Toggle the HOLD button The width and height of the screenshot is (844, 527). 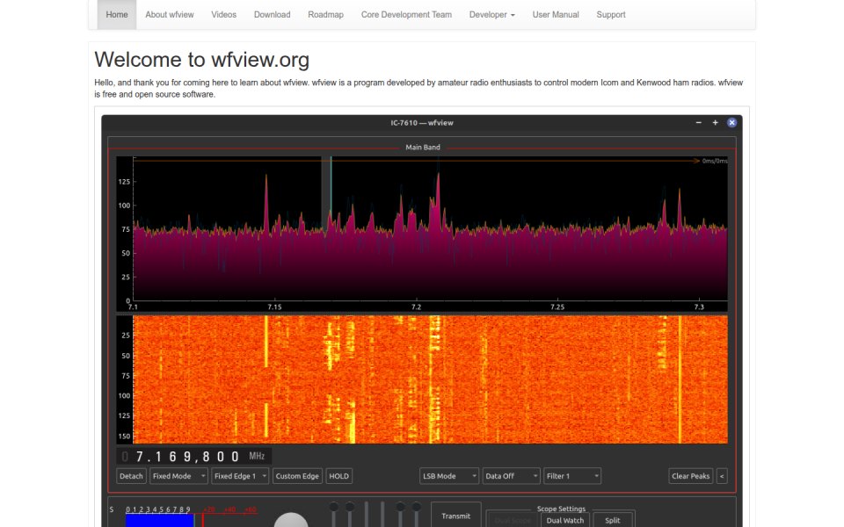click(x=339, y=476)
